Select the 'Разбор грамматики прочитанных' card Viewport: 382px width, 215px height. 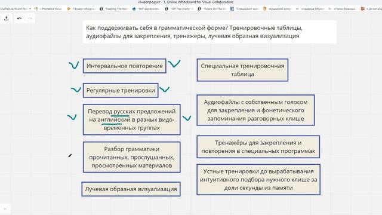pos(131,157)
